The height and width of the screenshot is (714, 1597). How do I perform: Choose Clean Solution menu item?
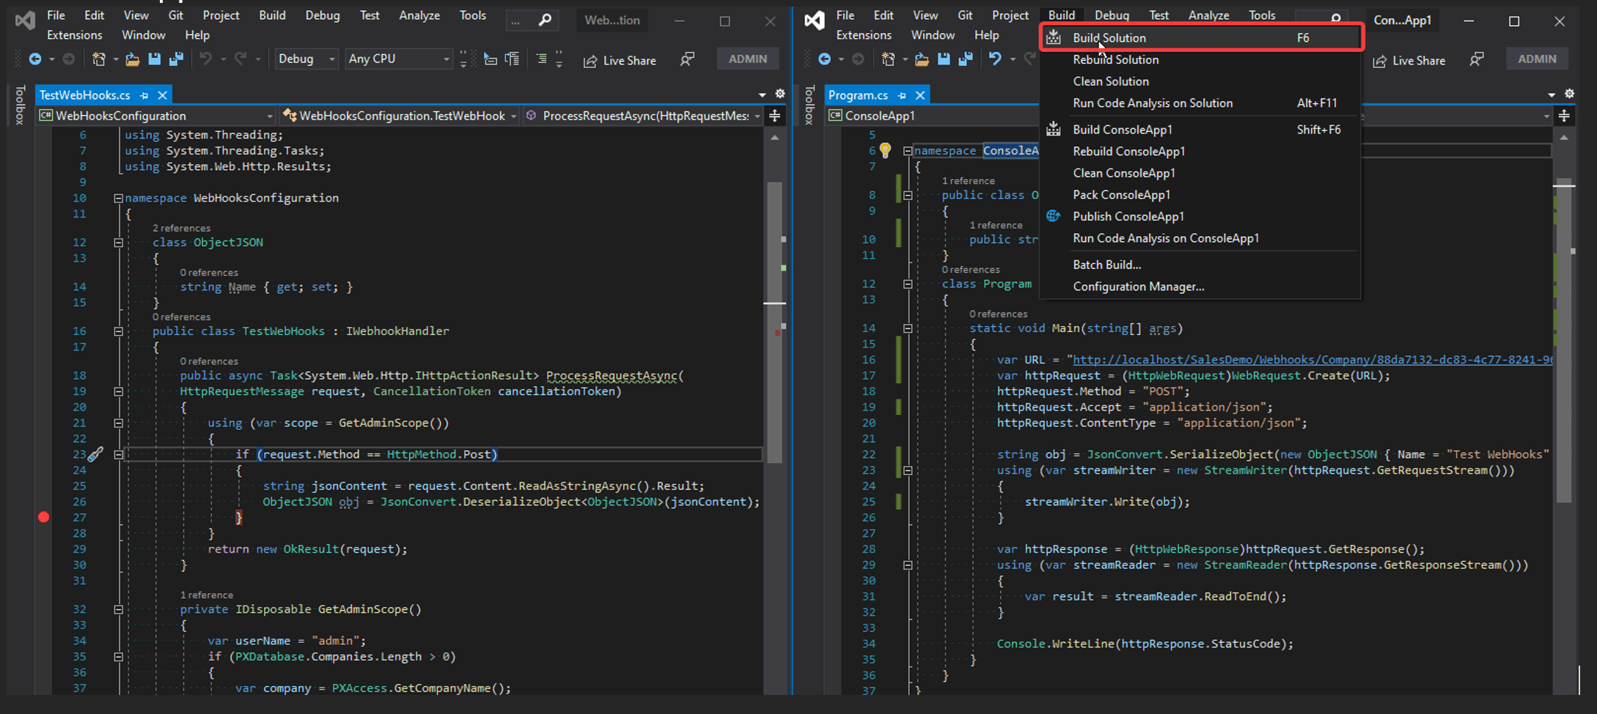pyautogui.click(x=1201, y=81)
